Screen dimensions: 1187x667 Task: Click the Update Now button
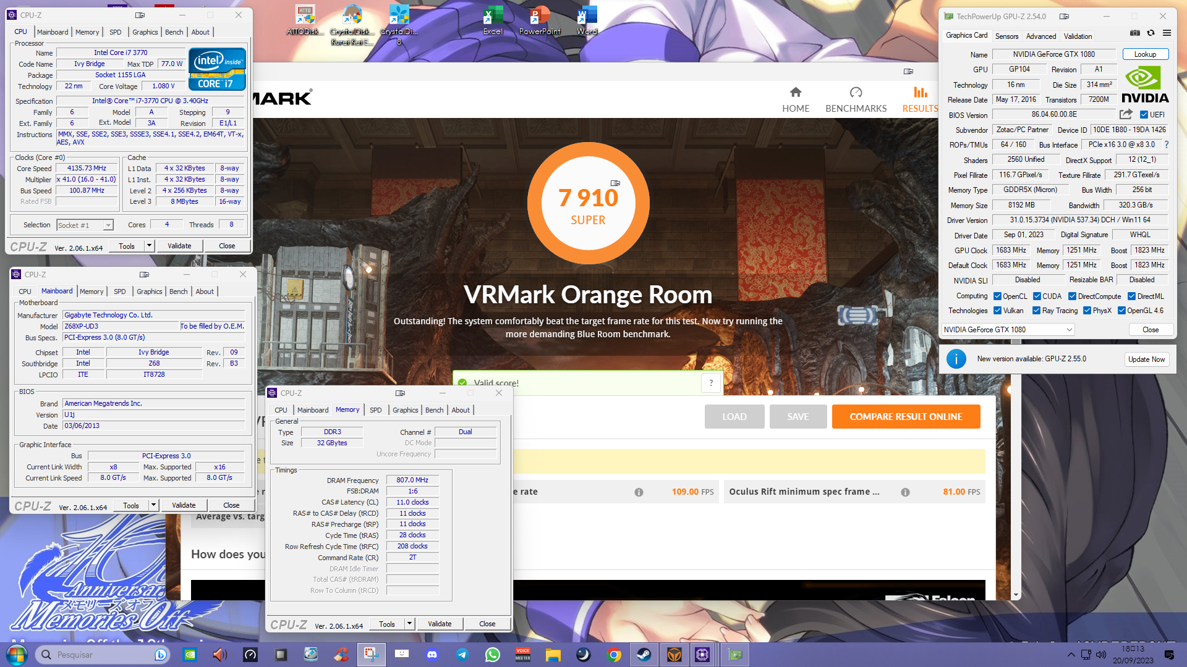click(x=1146, y=359)
